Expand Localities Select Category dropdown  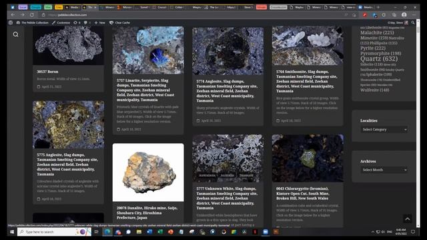(x=384, y=129)
